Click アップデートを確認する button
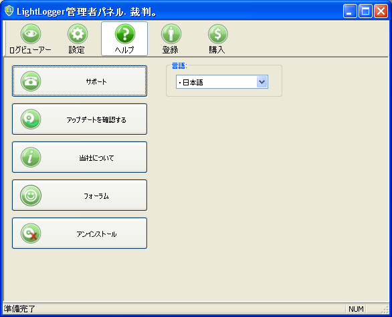Viewport: 392px width, 317px height. click(80, 119)
